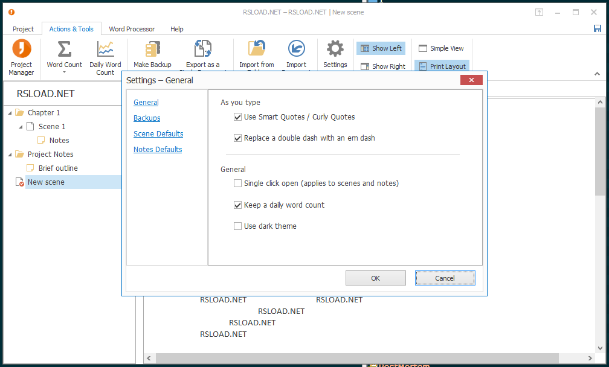This screenshot has width=609, height=367.
Task: Open the Scene Defaults link
Action: [158, 134]
